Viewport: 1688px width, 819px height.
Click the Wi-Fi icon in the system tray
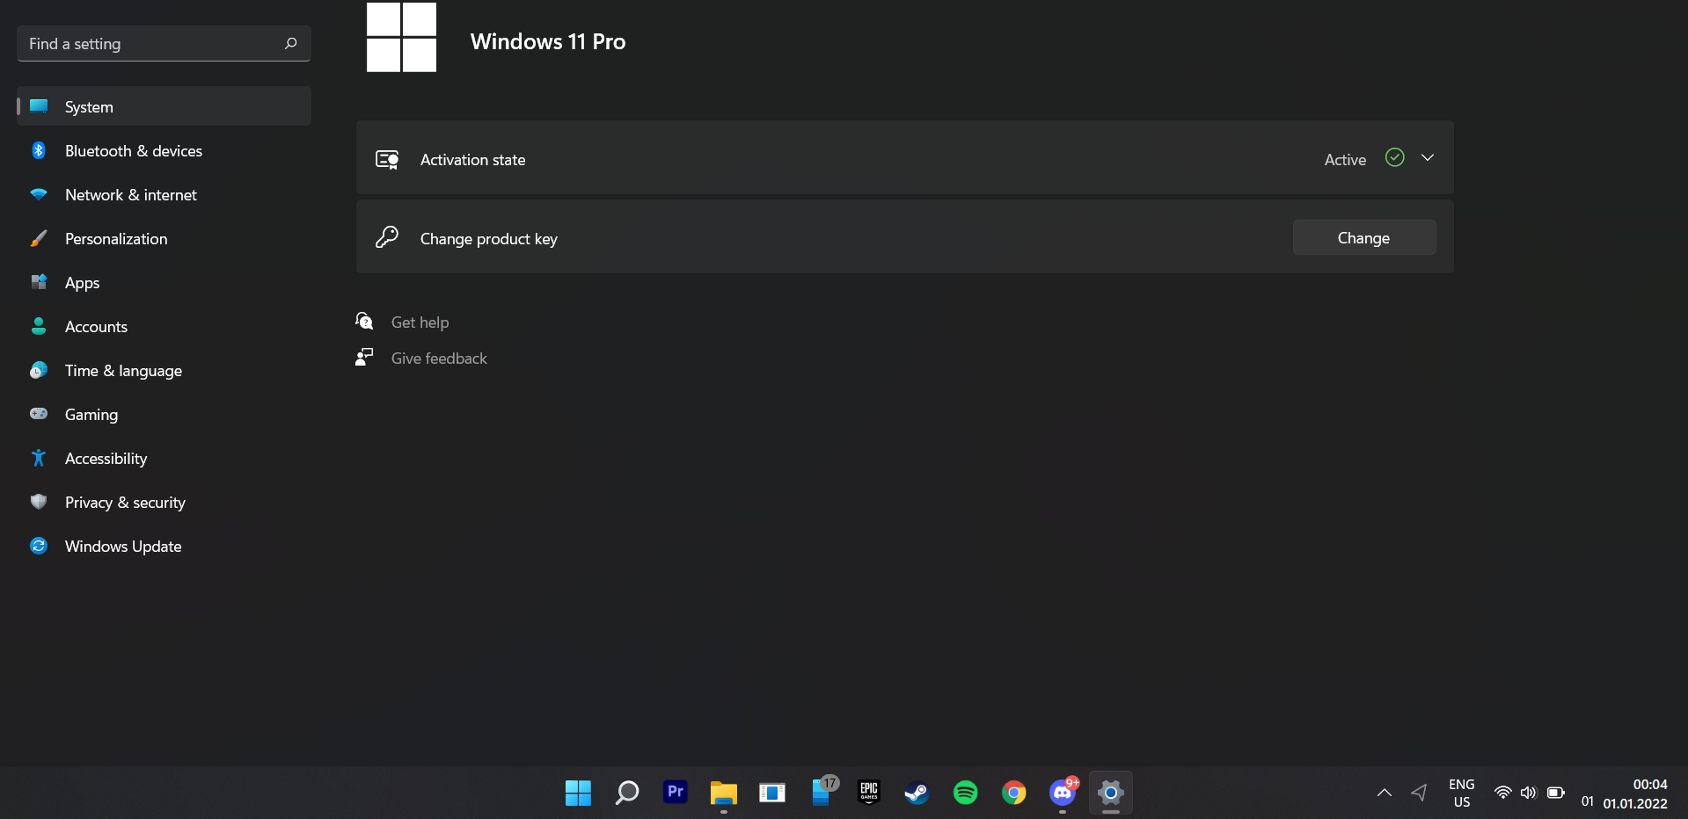point(1502,793)
